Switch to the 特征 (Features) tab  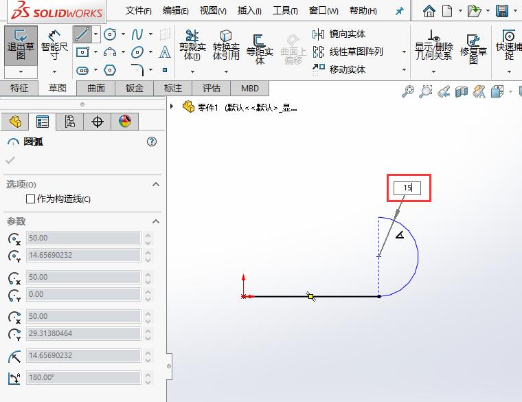click(19, 88)
